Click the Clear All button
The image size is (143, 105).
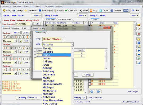(26, 33)
